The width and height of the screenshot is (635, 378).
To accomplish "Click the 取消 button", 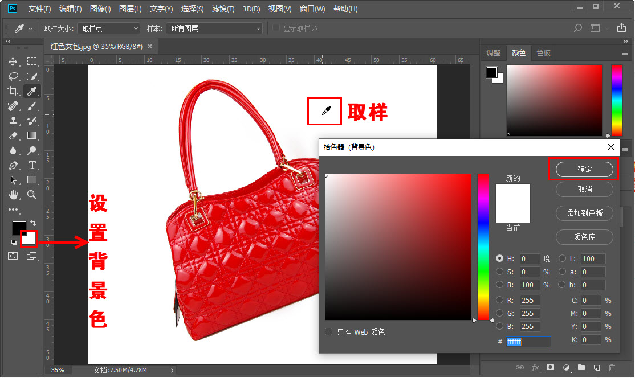I will tap(584, 189).
